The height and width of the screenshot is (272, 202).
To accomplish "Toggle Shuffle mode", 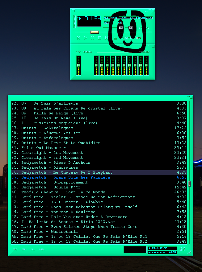I will [128, 38].
